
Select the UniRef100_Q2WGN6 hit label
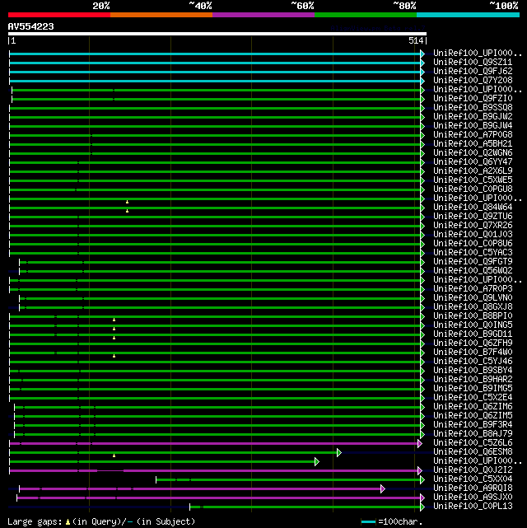tap(473, 153)
